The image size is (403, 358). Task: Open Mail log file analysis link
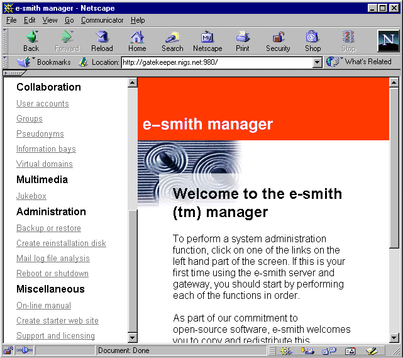coord(53,258)
